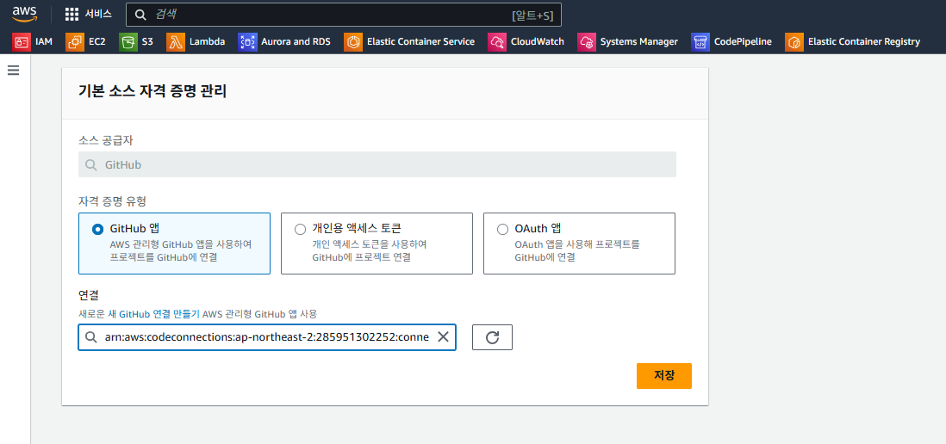
Task: Open Aurora and RDS shortcut
Action: (x=285, y=41)
